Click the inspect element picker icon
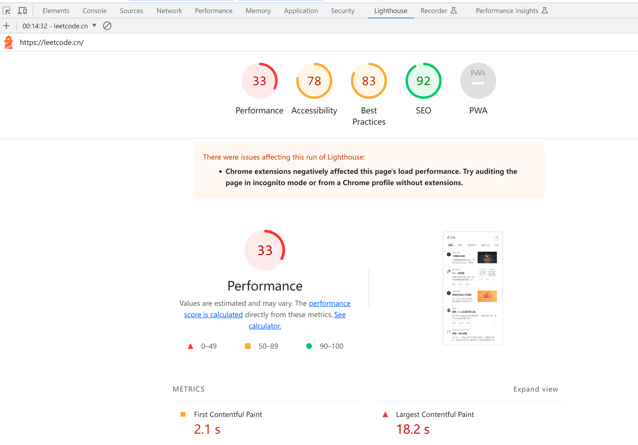Screen dimensions: 638x445 (x=6, y=11)
